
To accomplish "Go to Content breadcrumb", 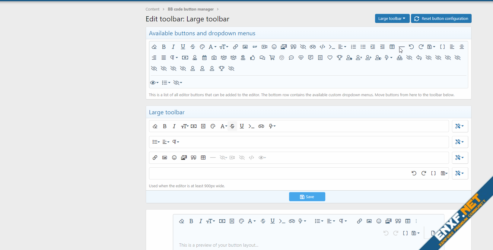I will [152, 9].
